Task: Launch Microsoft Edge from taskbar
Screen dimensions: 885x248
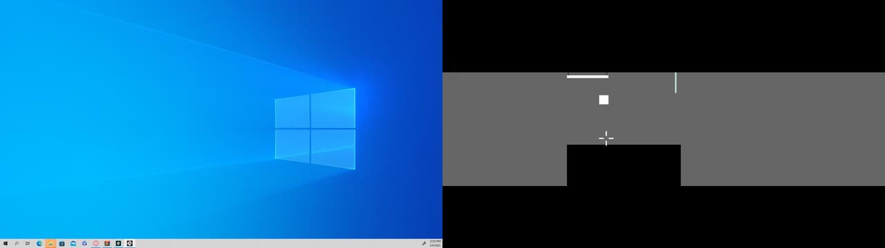Action: 39,243
